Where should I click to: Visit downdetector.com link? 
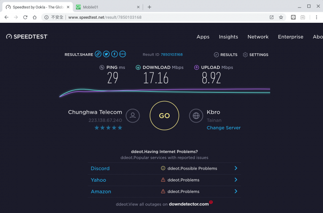[189, 204]
